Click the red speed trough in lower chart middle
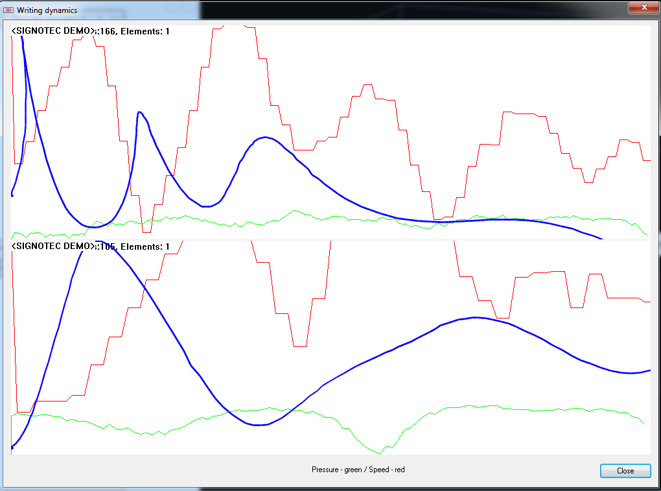Screen dimensions: 661x491 pyautogui.click(x=299, y=346)
